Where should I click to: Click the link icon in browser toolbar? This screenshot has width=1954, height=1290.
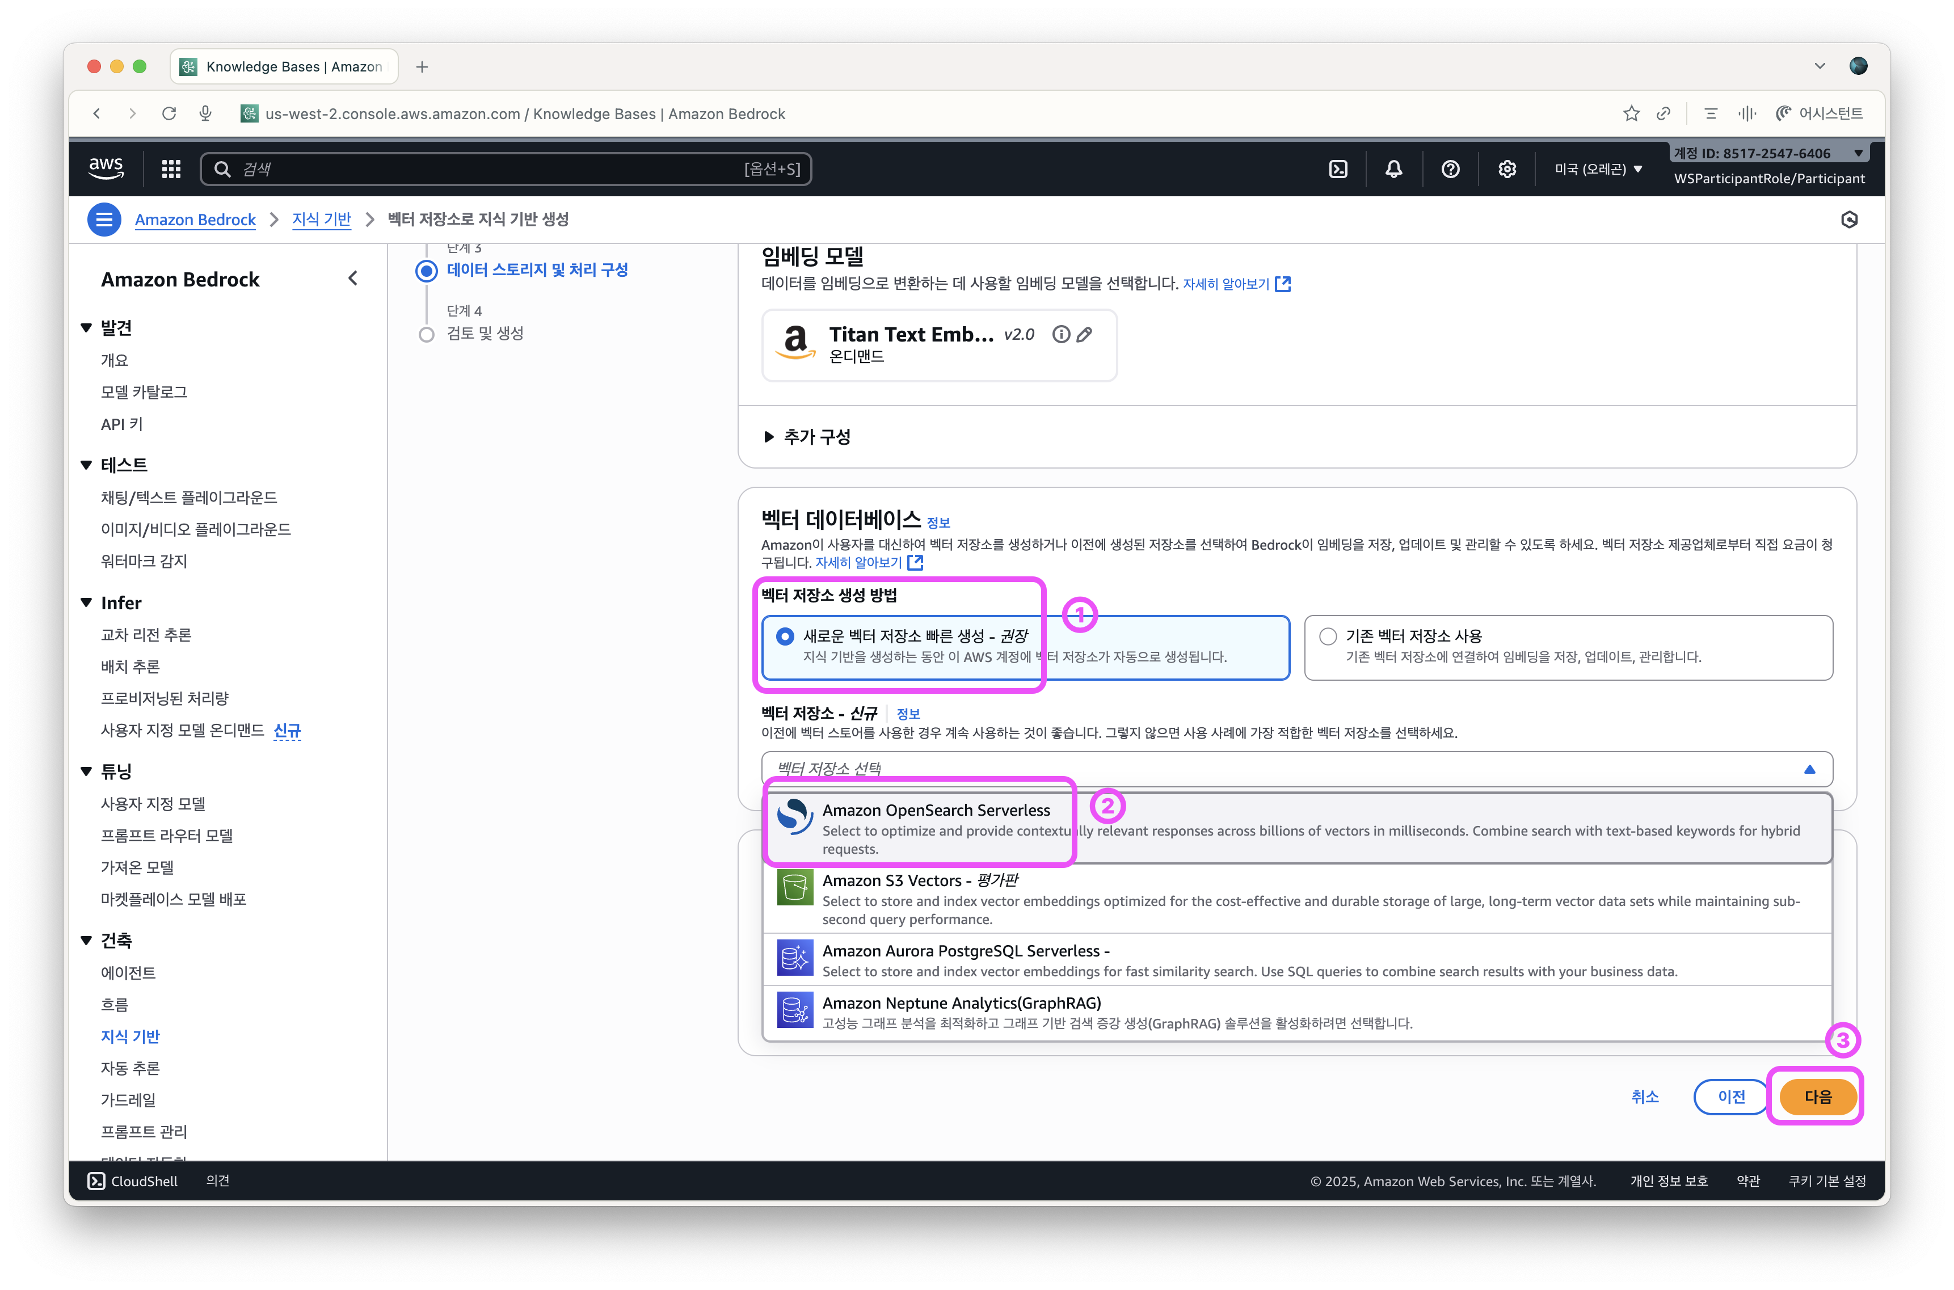tap(1664, 113)
